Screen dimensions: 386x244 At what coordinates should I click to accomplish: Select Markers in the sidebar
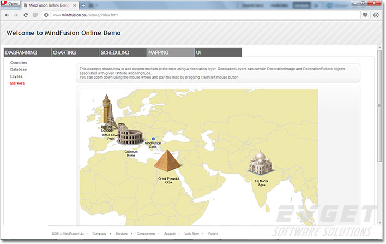click(x=17, y=84)
